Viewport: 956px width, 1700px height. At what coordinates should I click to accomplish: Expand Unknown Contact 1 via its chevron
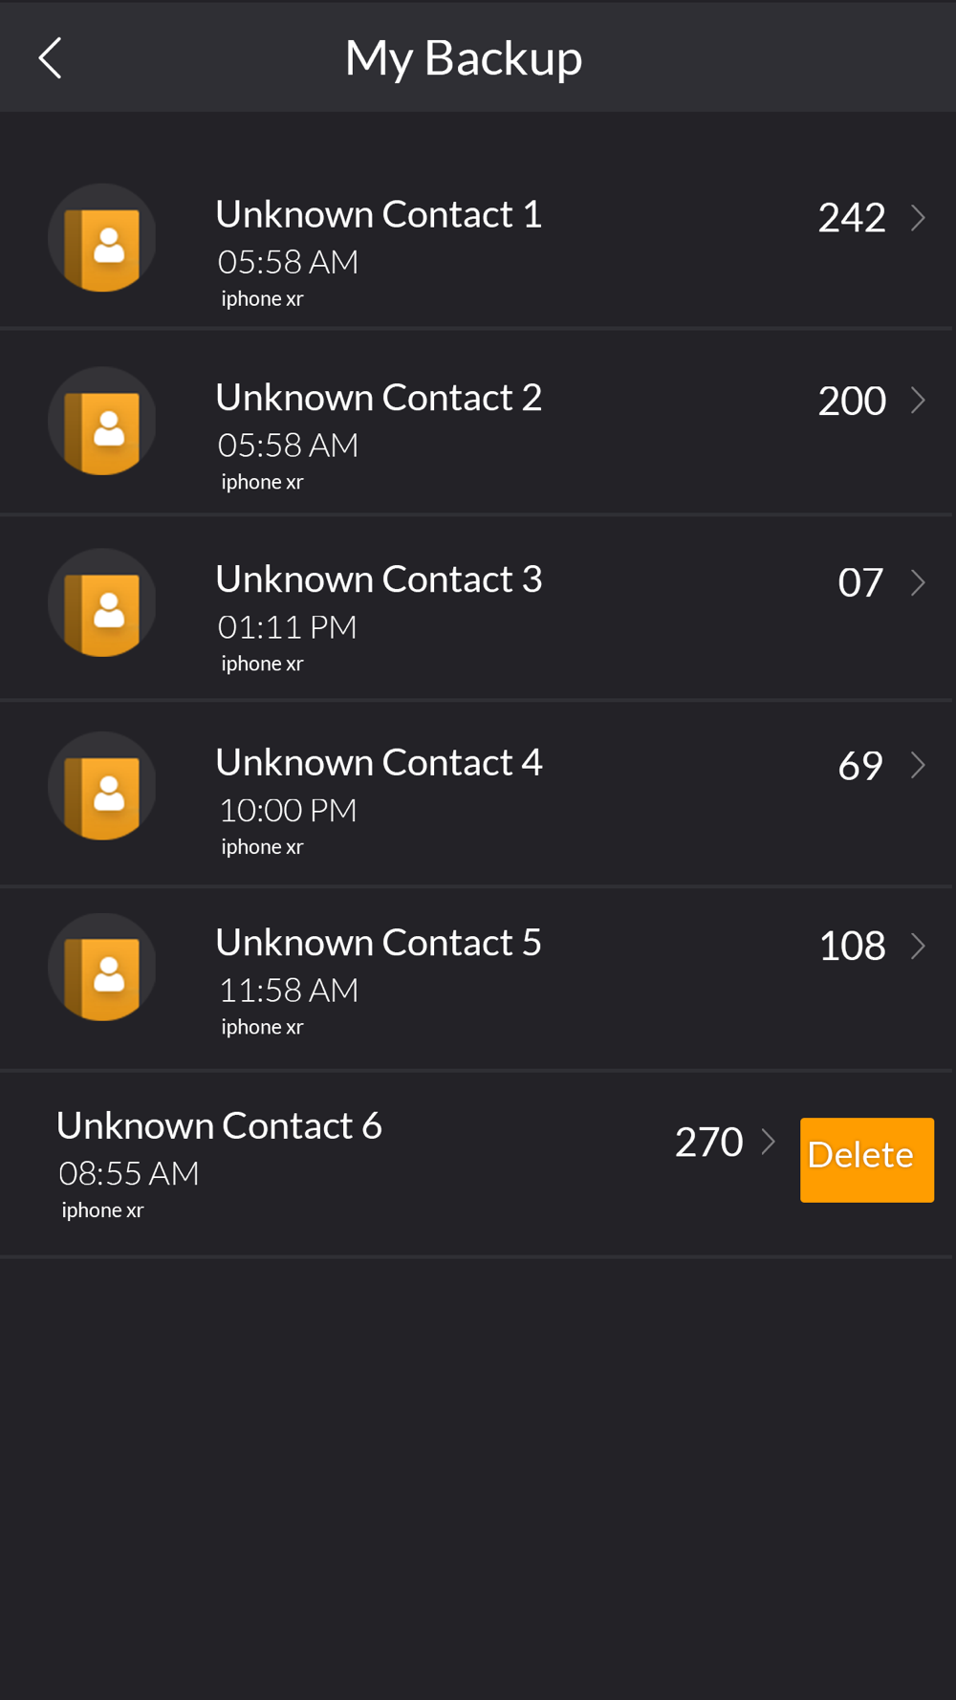918,218
